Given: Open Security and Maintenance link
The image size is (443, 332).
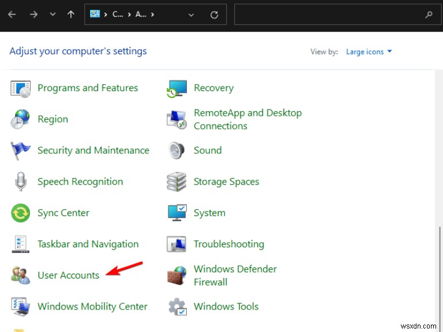Looking at the screenshot, I should click(x=93, y=150).
